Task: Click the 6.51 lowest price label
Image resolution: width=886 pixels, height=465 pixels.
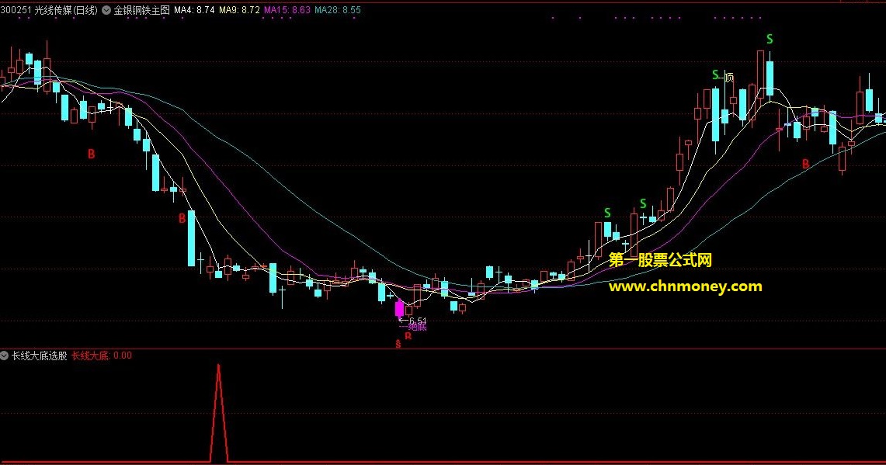Action: [x=418, y=321]
